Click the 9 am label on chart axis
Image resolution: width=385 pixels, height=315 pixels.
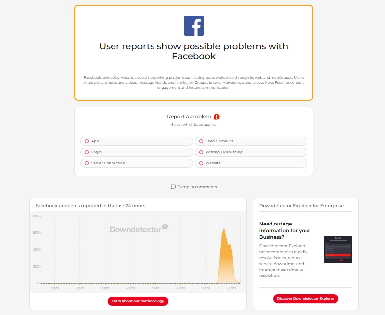(206, 288)
